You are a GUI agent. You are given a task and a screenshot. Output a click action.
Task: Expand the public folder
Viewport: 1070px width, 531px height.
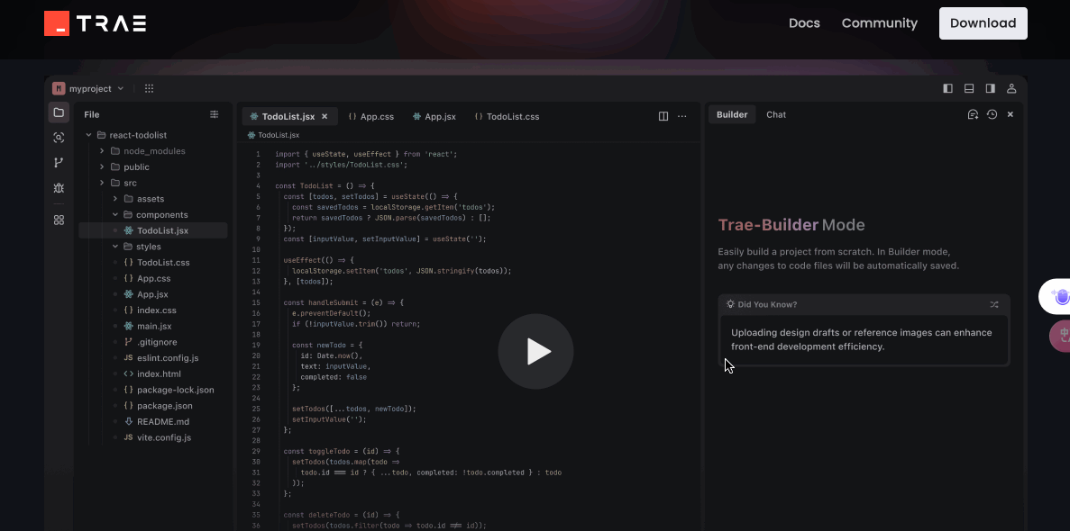(102, 167)
